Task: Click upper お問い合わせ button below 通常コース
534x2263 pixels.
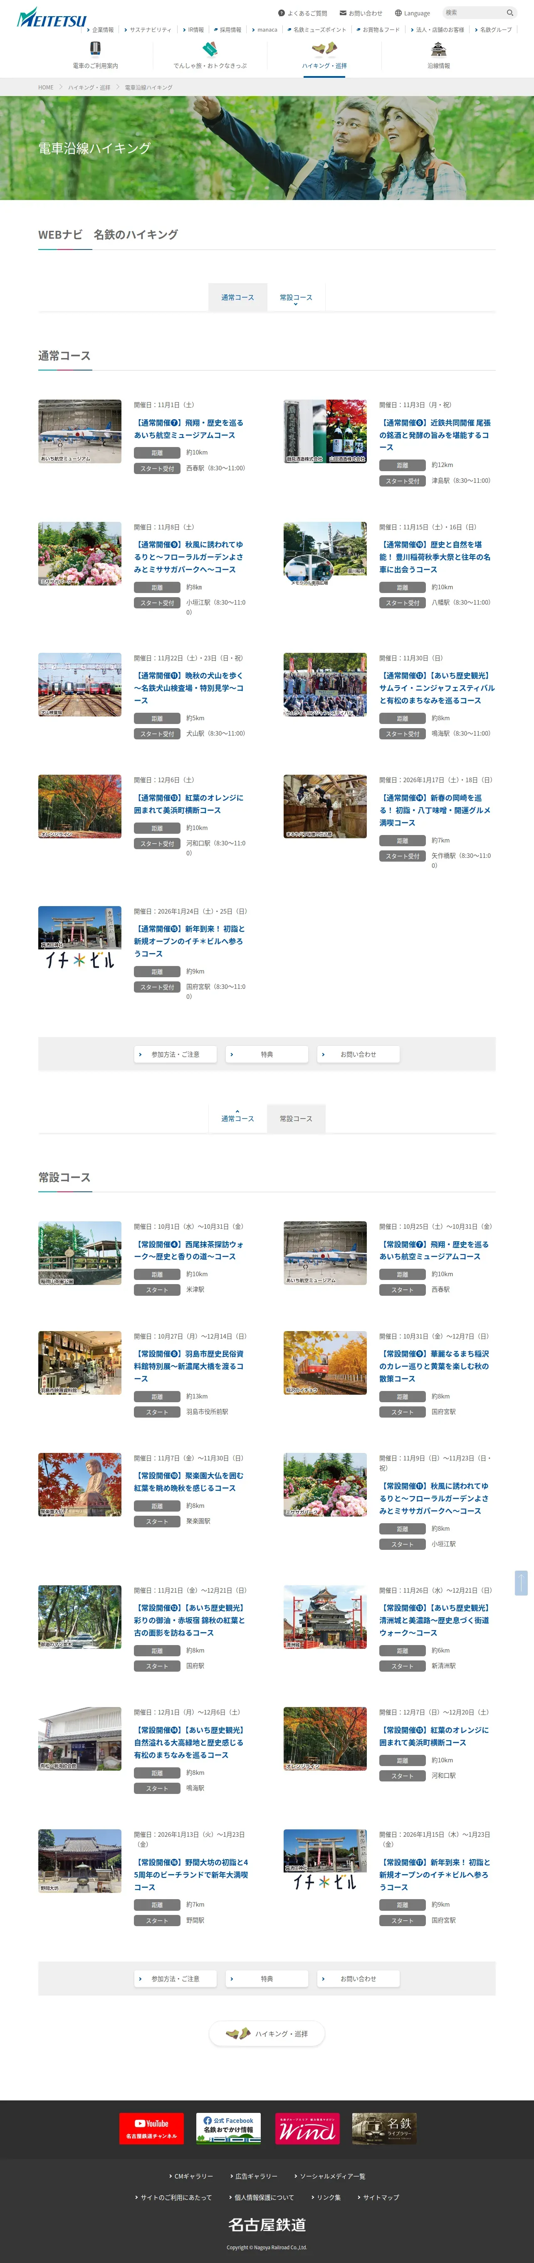Action: pos(358,1054)
